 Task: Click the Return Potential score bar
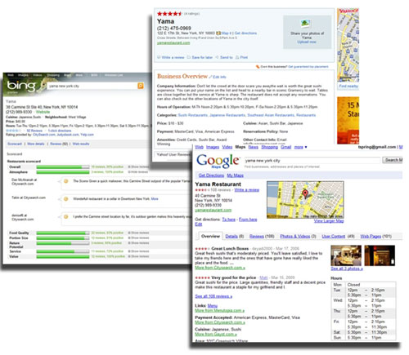coord(63,243)
